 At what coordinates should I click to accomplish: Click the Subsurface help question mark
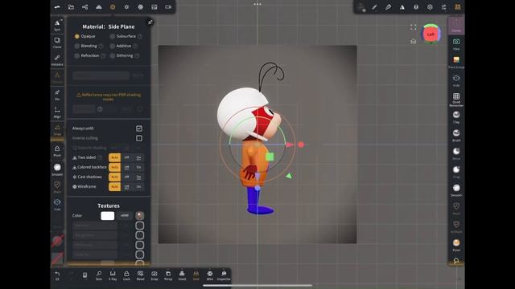[x=140, y=36]
